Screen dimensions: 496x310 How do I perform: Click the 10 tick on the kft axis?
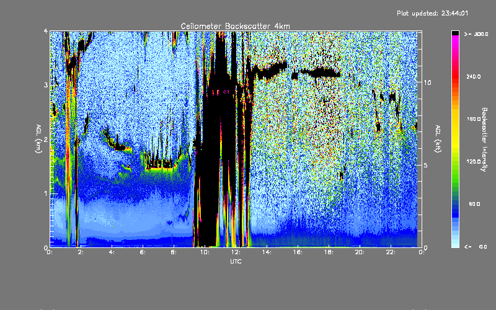[x=427, y=82]
